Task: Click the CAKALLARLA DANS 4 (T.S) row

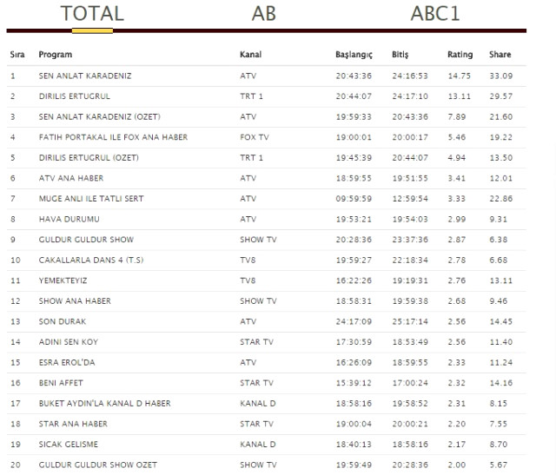Action: [90, 260]
